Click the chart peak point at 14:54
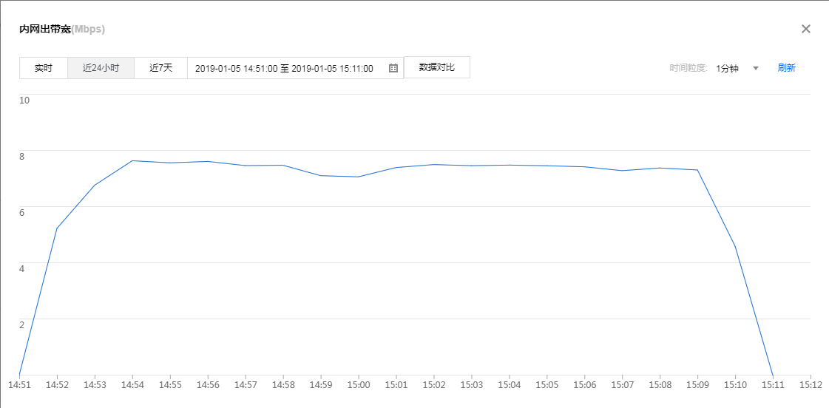 click(132, 160)
